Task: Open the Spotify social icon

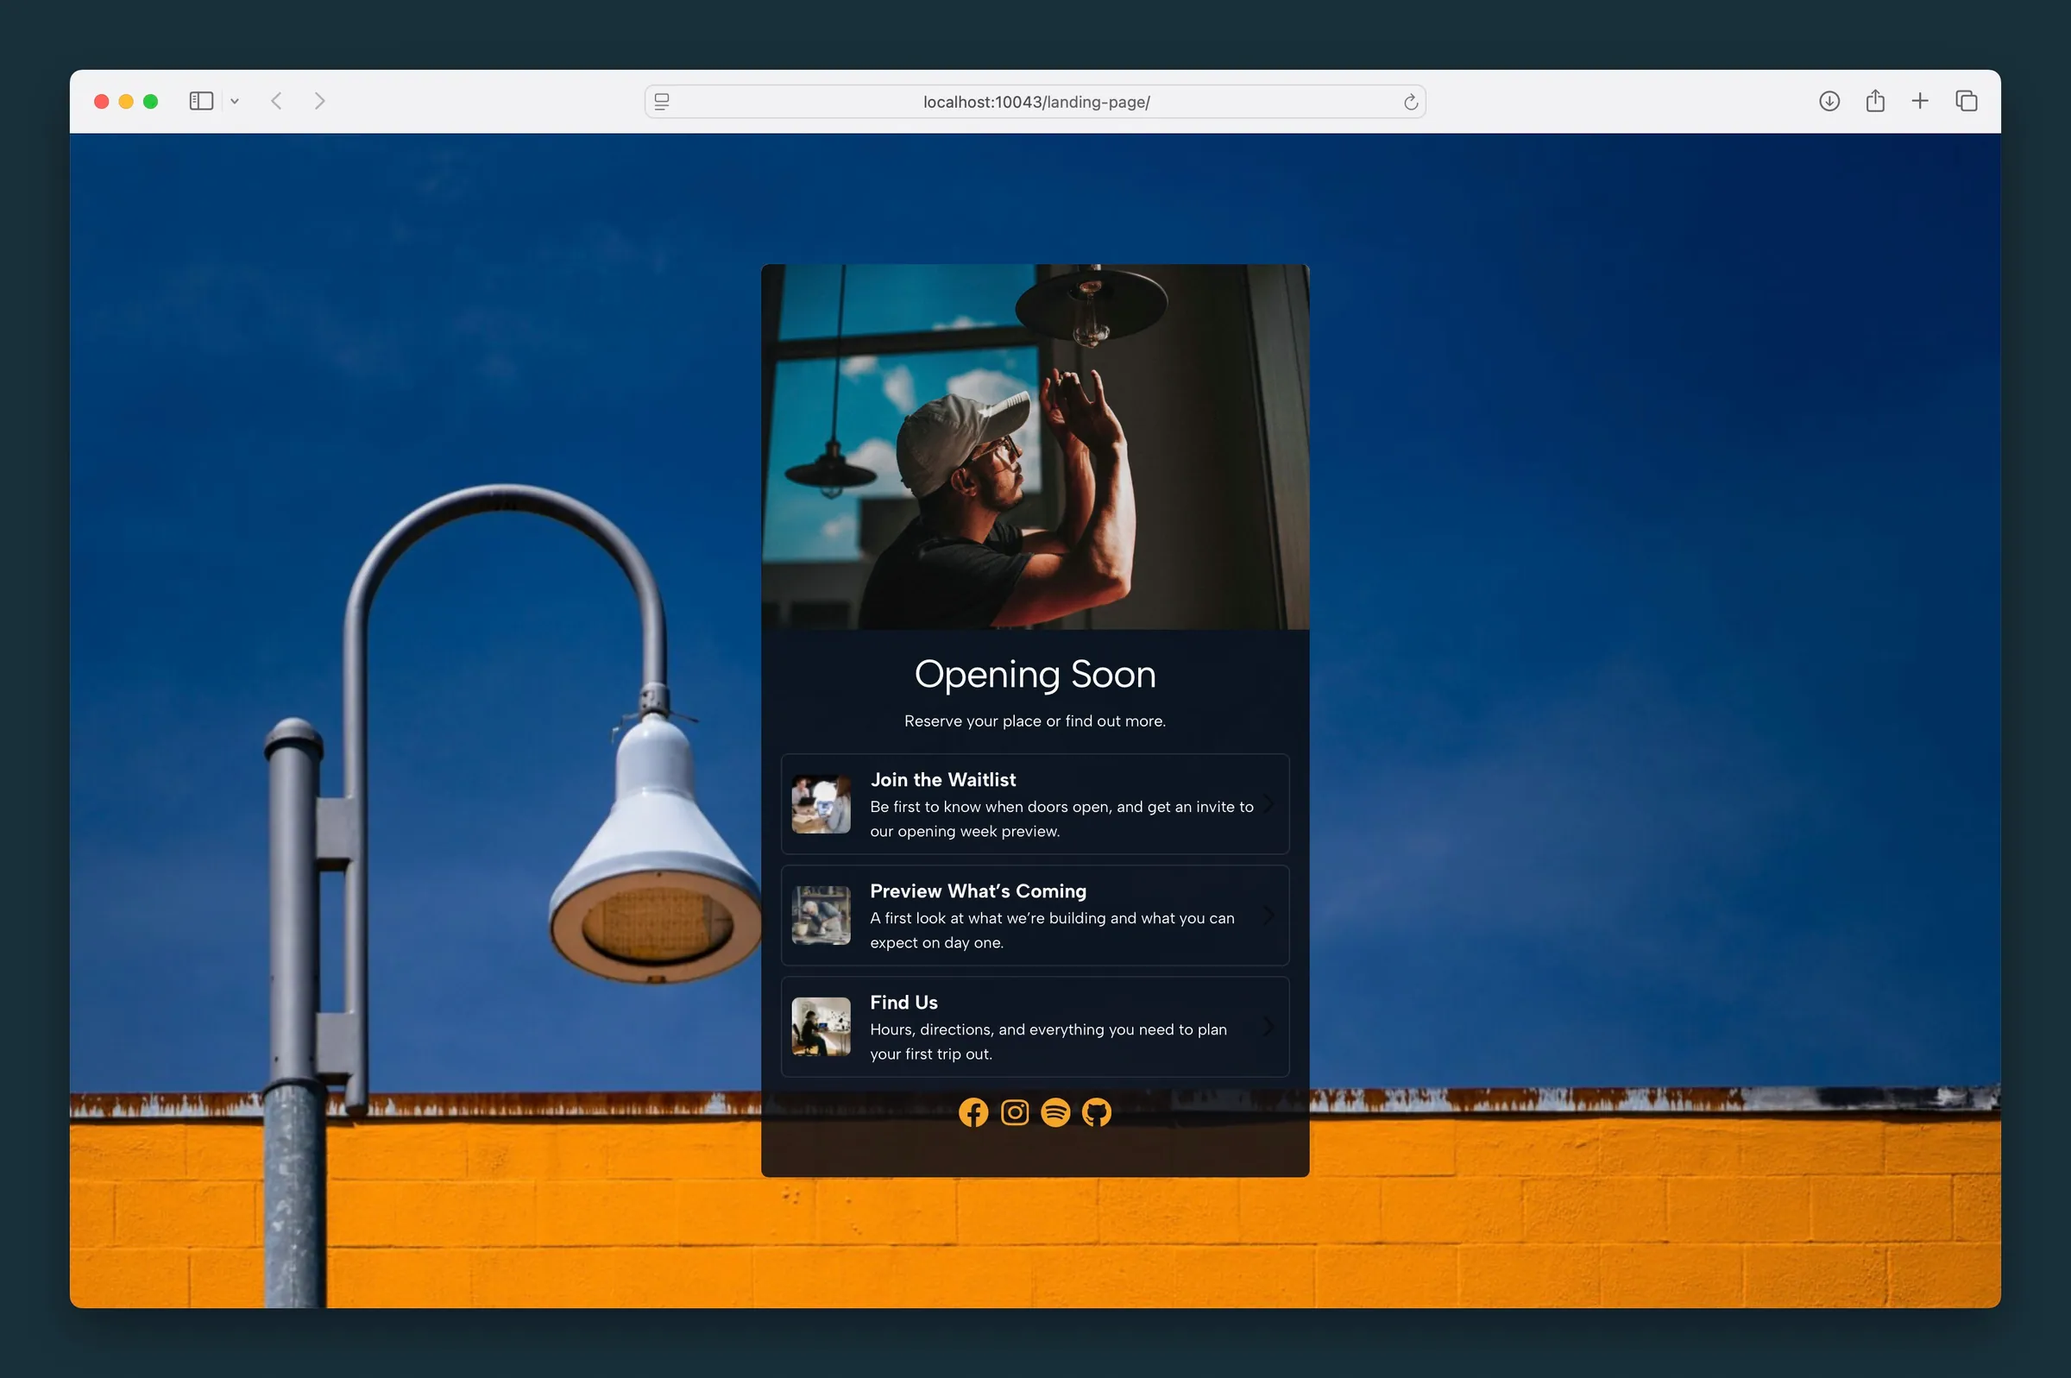Action: (1055, 1112)
